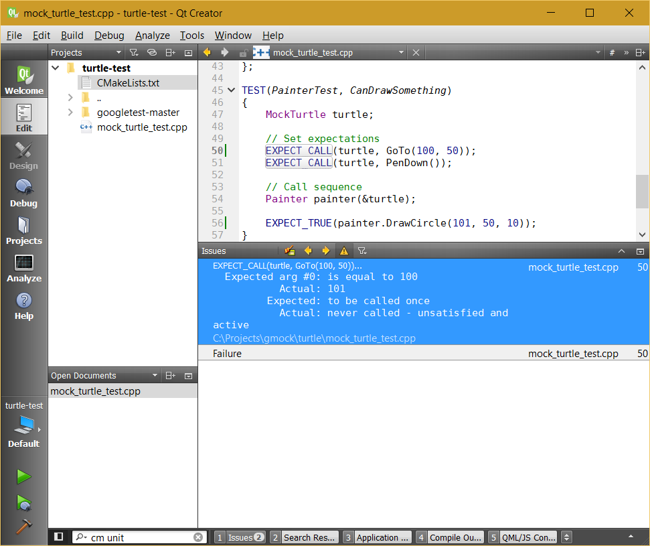The width and height of the screenshot is (650, 546).
Task: Close the mock_turtle_test.cpp document
Action: (x=416, y=53)
